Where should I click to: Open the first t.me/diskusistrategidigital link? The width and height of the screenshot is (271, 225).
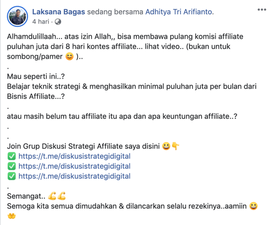(x=74, y=156)
